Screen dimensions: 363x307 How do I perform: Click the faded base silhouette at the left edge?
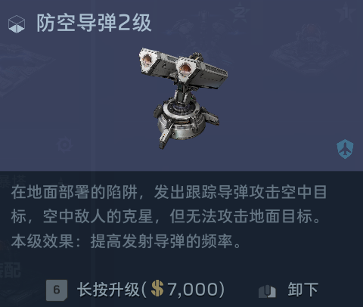(25, 70)
